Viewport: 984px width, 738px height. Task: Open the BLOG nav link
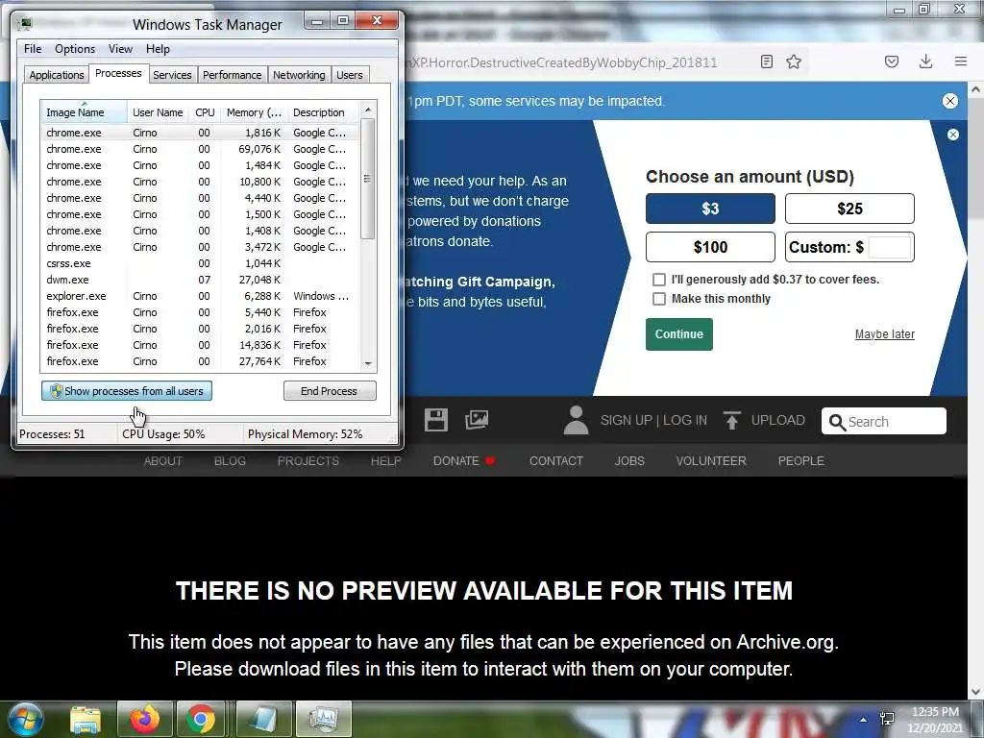pyautogui.click(x=230, y=460)
